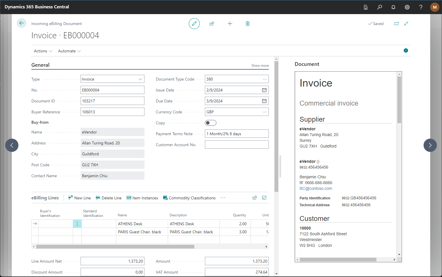Create new document with plus icon

tap(230, 24)
